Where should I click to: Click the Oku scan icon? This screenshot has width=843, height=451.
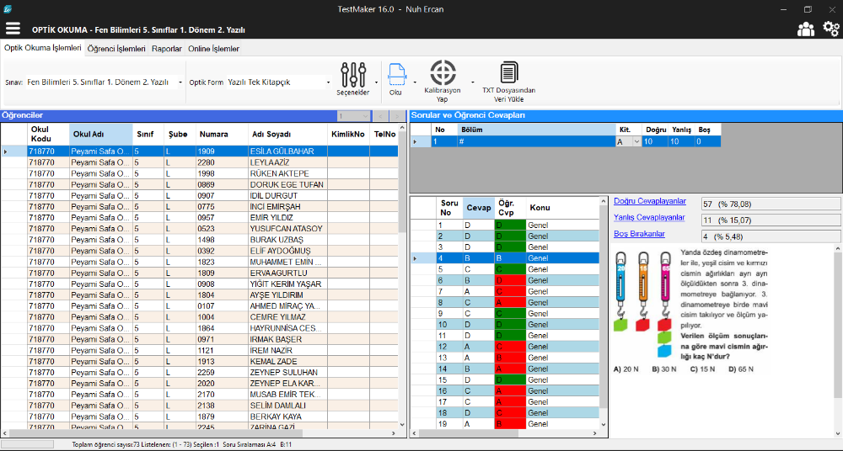396,74
